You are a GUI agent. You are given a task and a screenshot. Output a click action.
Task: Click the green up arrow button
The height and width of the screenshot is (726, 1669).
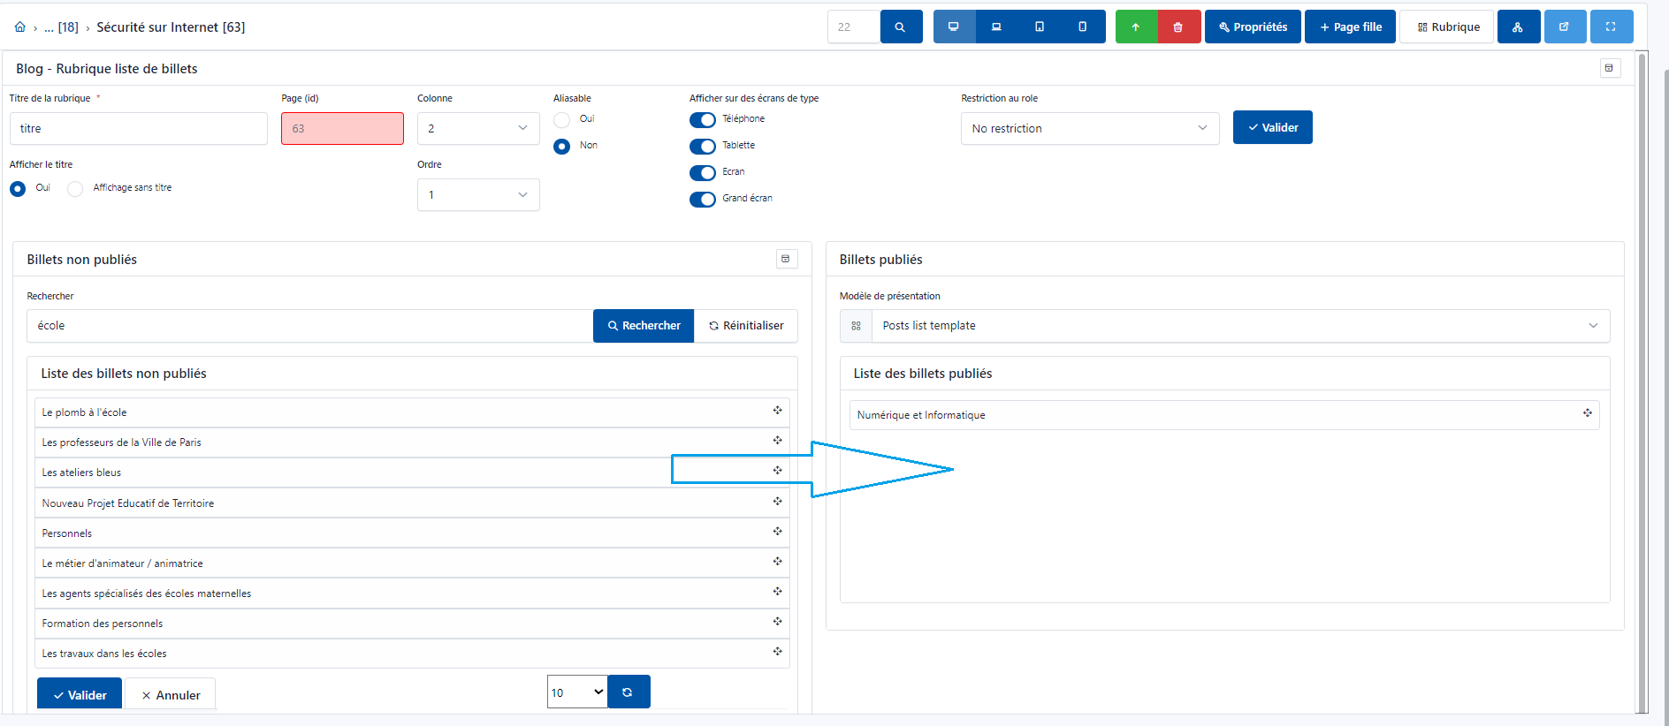tap(1136, 27)
